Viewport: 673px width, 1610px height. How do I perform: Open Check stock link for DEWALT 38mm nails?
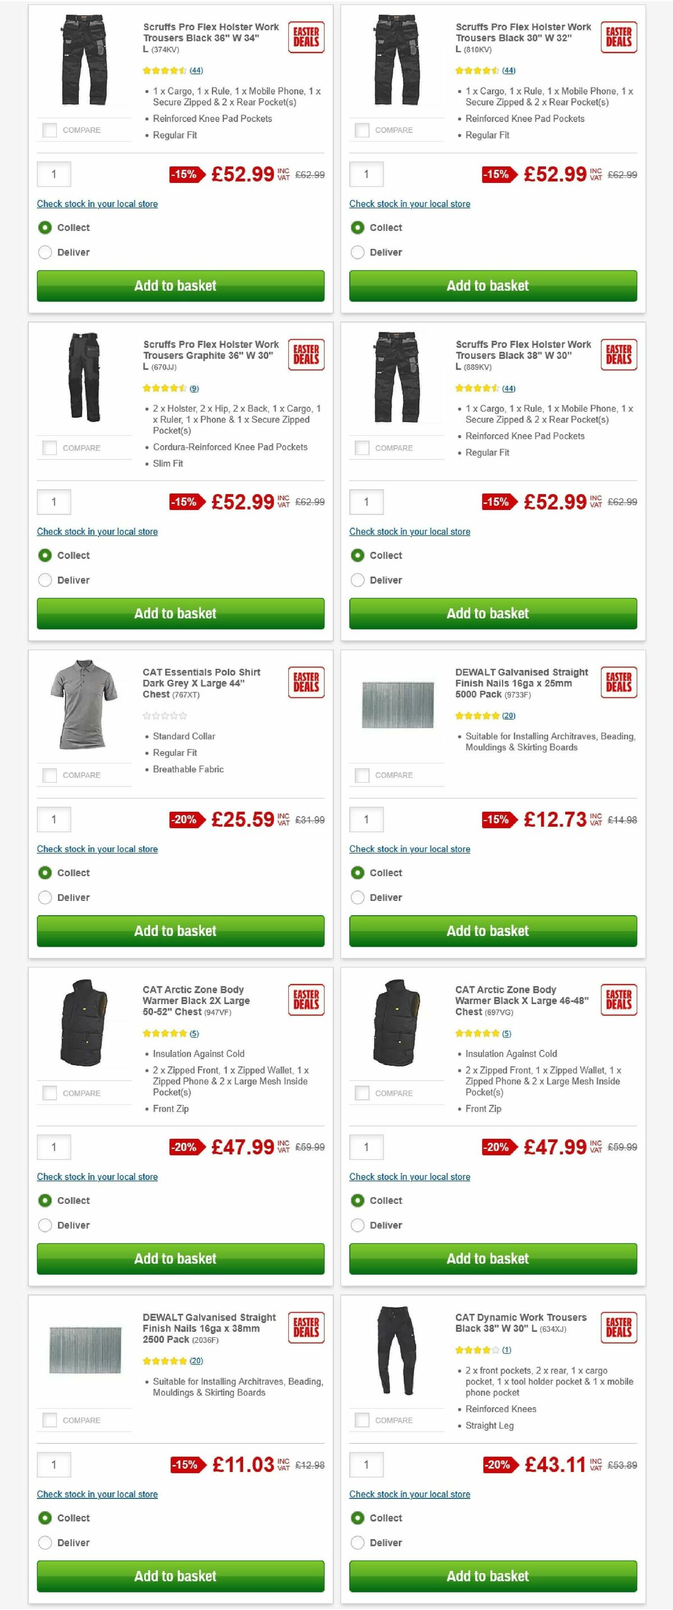click(98, 1494)
